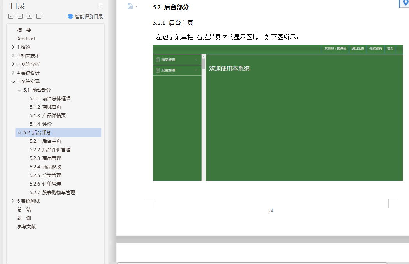The height and width of the screenshot is (264, 409).
Task: Select 3 系统分析 heading in outline
Action: tap(28, 64)
